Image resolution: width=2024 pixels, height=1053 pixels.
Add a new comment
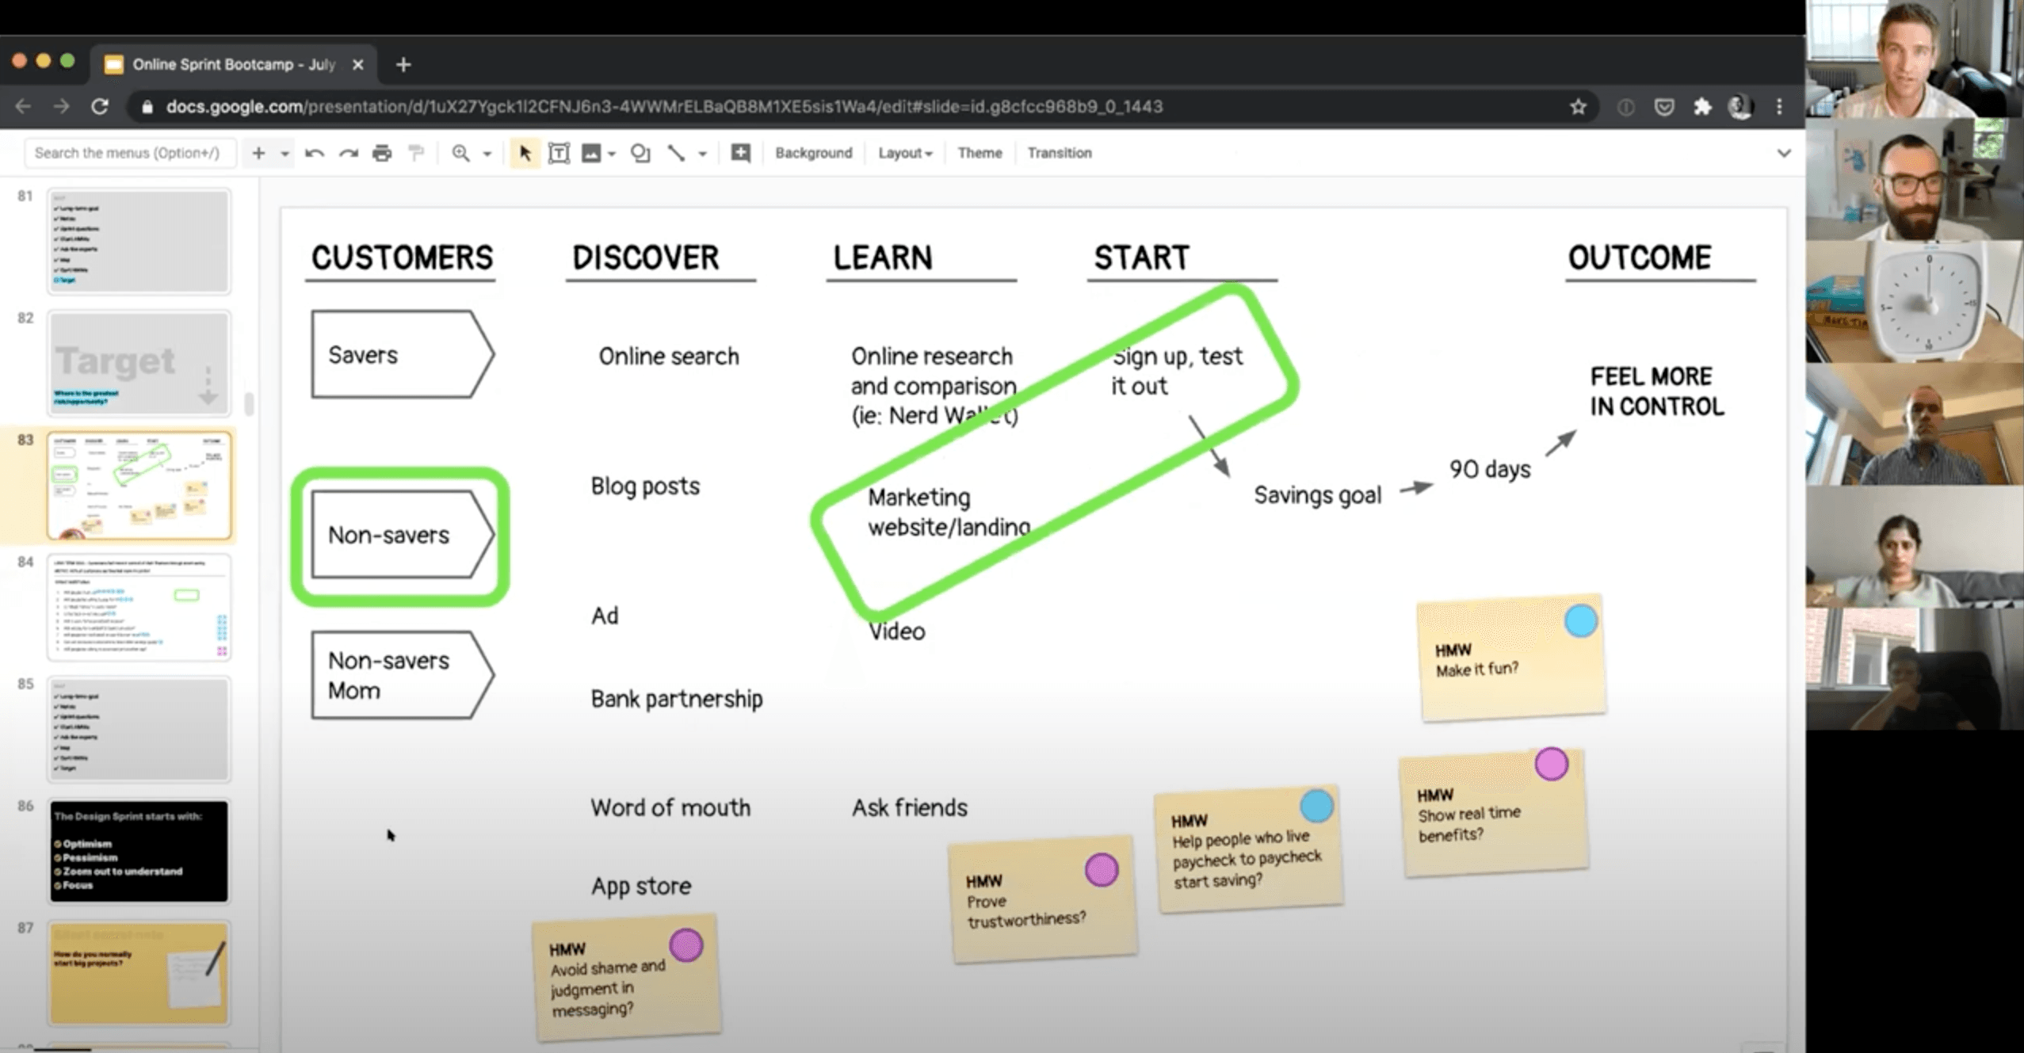740,153
